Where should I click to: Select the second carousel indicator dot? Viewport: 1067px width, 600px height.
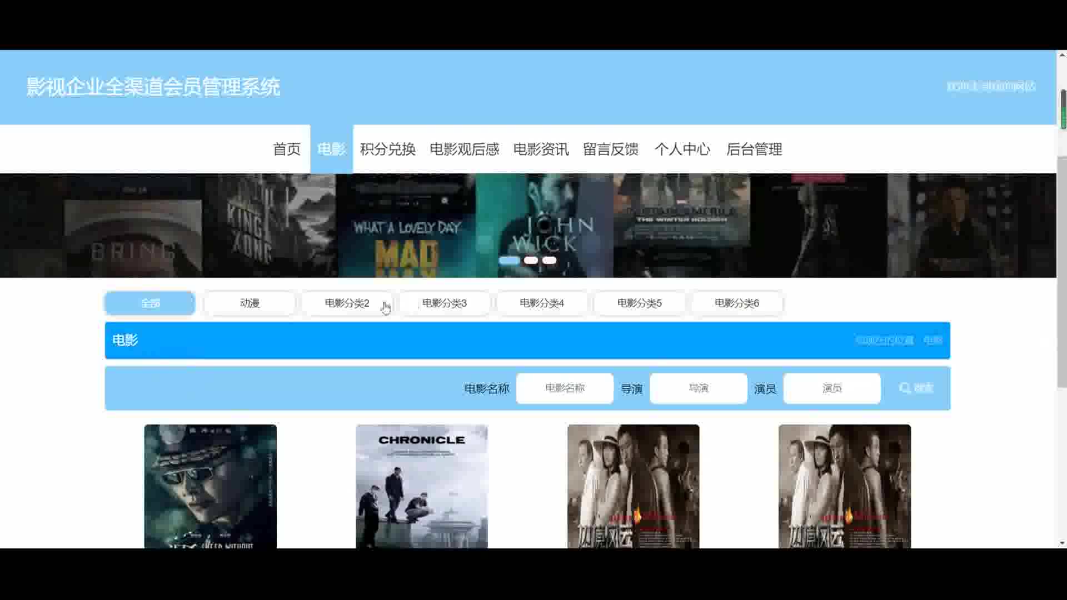531,261
